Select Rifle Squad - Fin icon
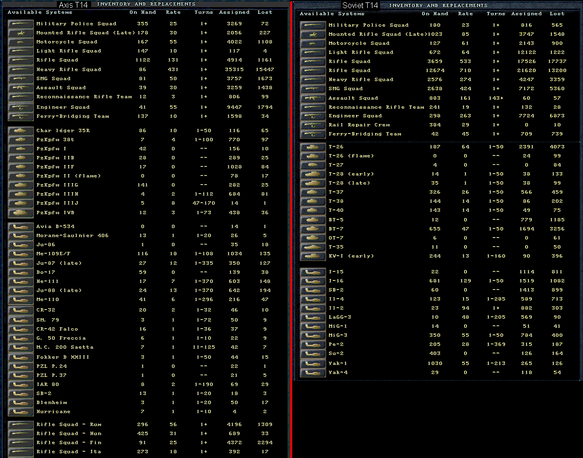This screenshot has width=583, height=458. coord(21,443)
